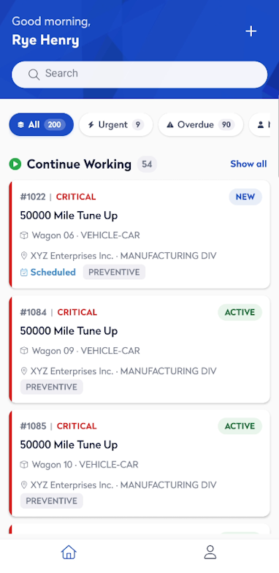
Task: Open the Home tab icon
Action: pos(69,553)
